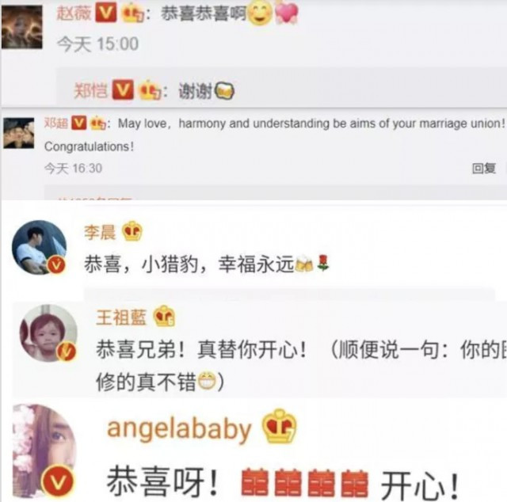The height and width of the screenshot is (502, 507).
Task: Click 回复 to reply to 邓超's comment
Action: coord(484,168)
